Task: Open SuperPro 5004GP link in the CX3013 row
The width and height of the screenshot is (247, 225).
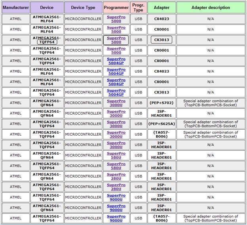Action: pyautogui.click(x=116, y=93)
